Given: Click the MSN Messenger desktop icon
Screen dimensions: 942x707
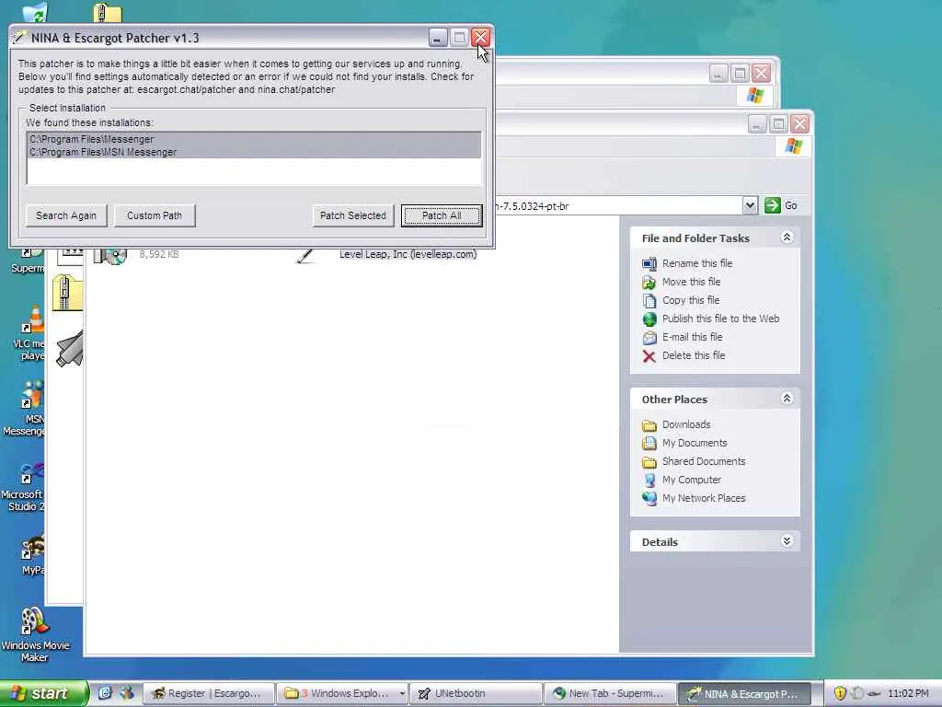Looking at the screenshot, I should 32,394.
